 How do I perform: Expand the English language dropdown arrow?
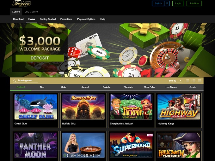(x=167, y=3)
